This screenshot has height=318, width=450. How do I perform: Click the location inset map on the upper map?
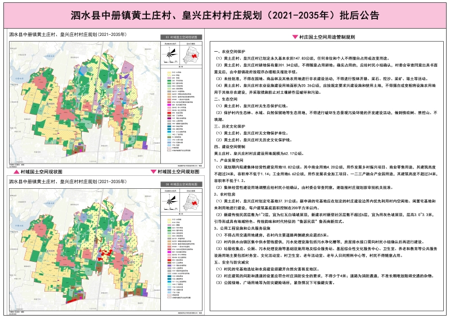[193, 55]
